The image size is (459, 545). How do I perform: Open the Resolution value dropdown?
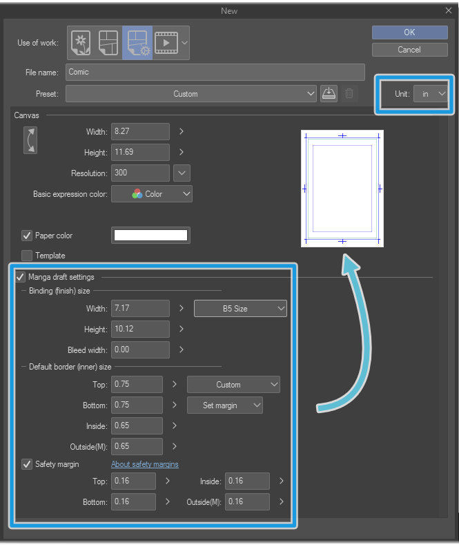pyautogui.click(x=182, y=173)
